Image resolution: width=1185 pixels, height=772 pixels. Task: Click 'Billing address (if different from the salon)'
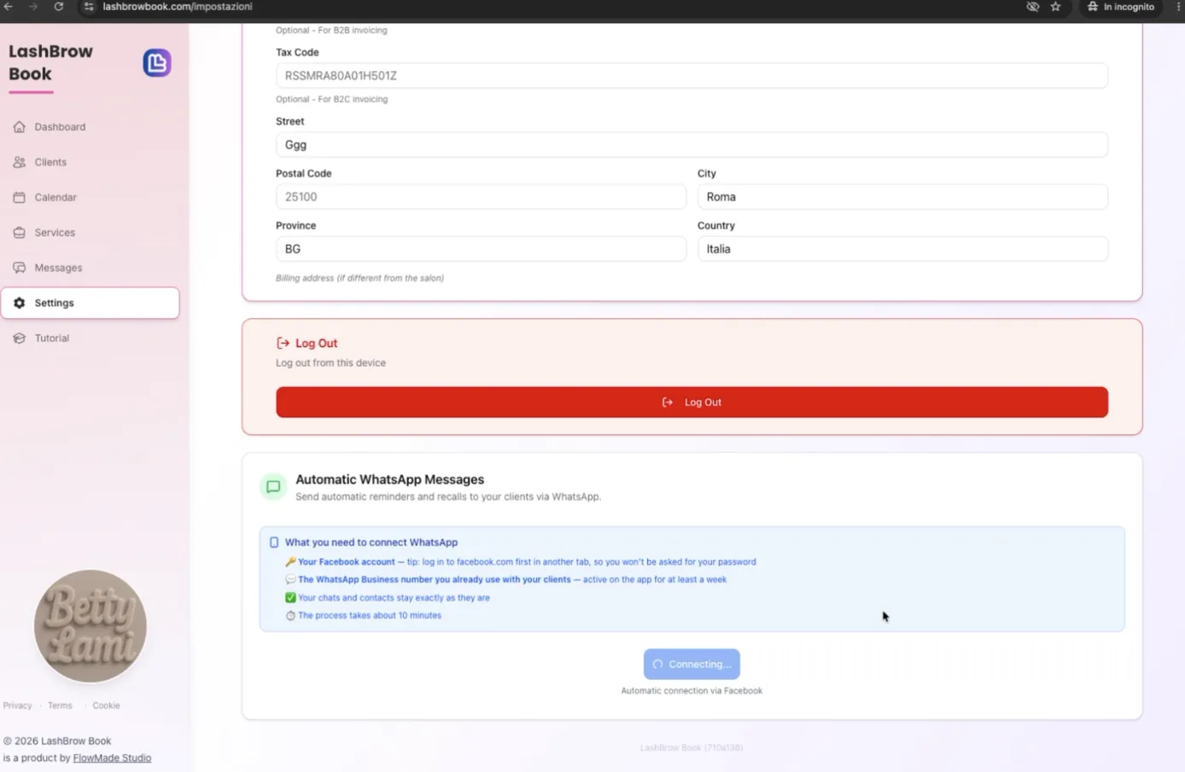pyautogui.click(x=359, y=278)
